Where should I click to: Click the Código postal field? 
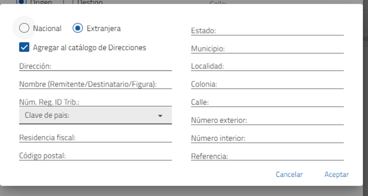[95, 156]
